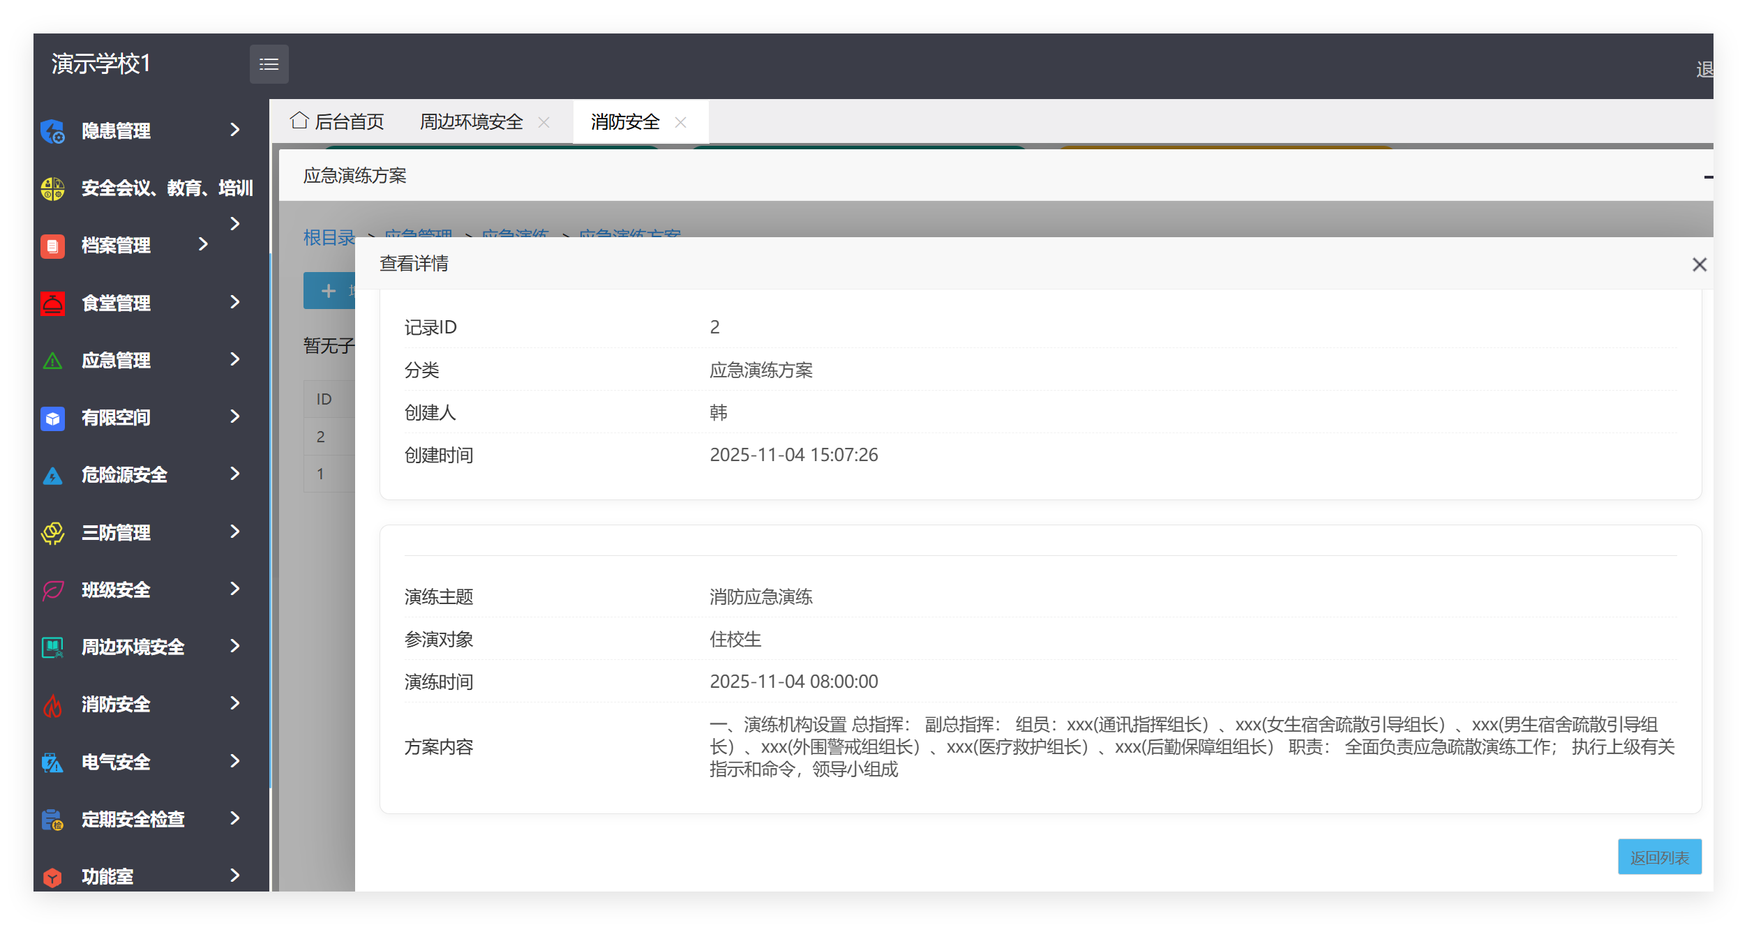
Task: Click the home icon on 后台首页 tab
Action: [x=299, y=120]
